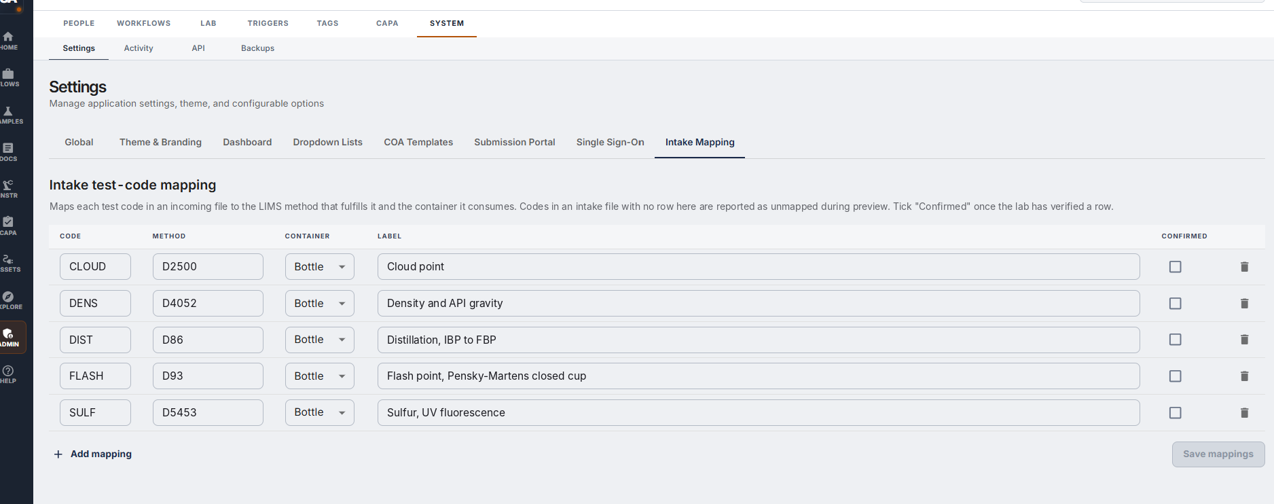Edit the D2500 method field
This screenshot has height=504, width=1274.
click(x=208, y=267)
